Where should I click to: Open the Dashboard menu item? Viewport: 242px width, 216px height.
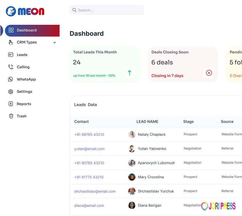(27, 30)
